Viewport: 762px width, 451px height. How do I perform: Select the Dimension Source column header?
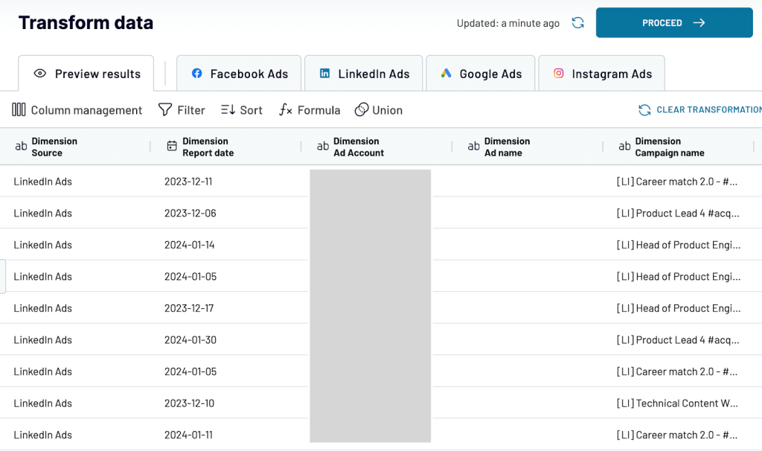pyautogui.click(x=75, y=147)
